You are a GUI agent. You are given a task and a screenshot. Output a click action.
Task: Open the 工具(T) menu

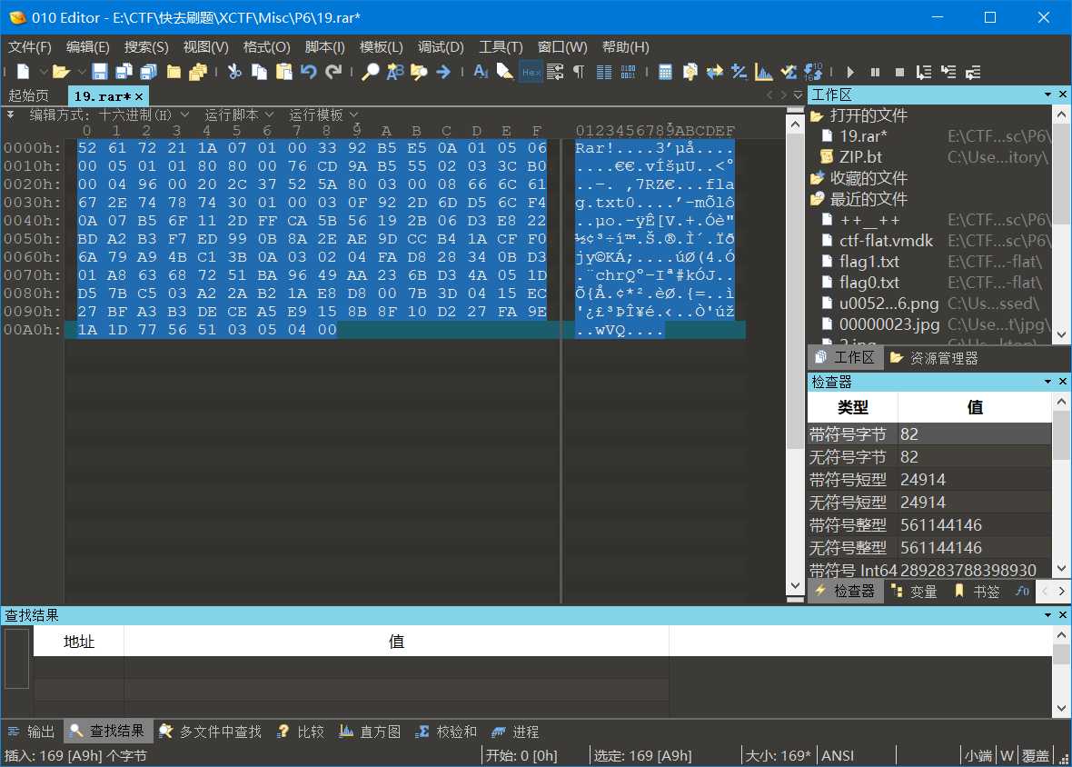point(501,47)
